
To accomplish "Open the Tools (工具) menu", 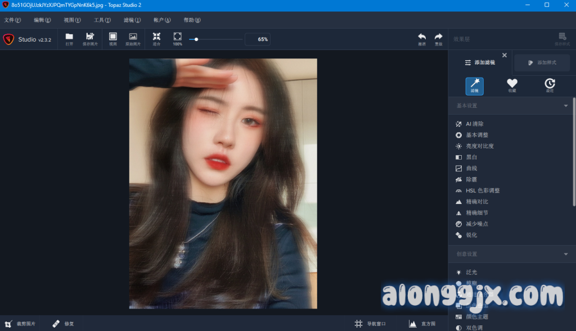I will click(102, 20).
